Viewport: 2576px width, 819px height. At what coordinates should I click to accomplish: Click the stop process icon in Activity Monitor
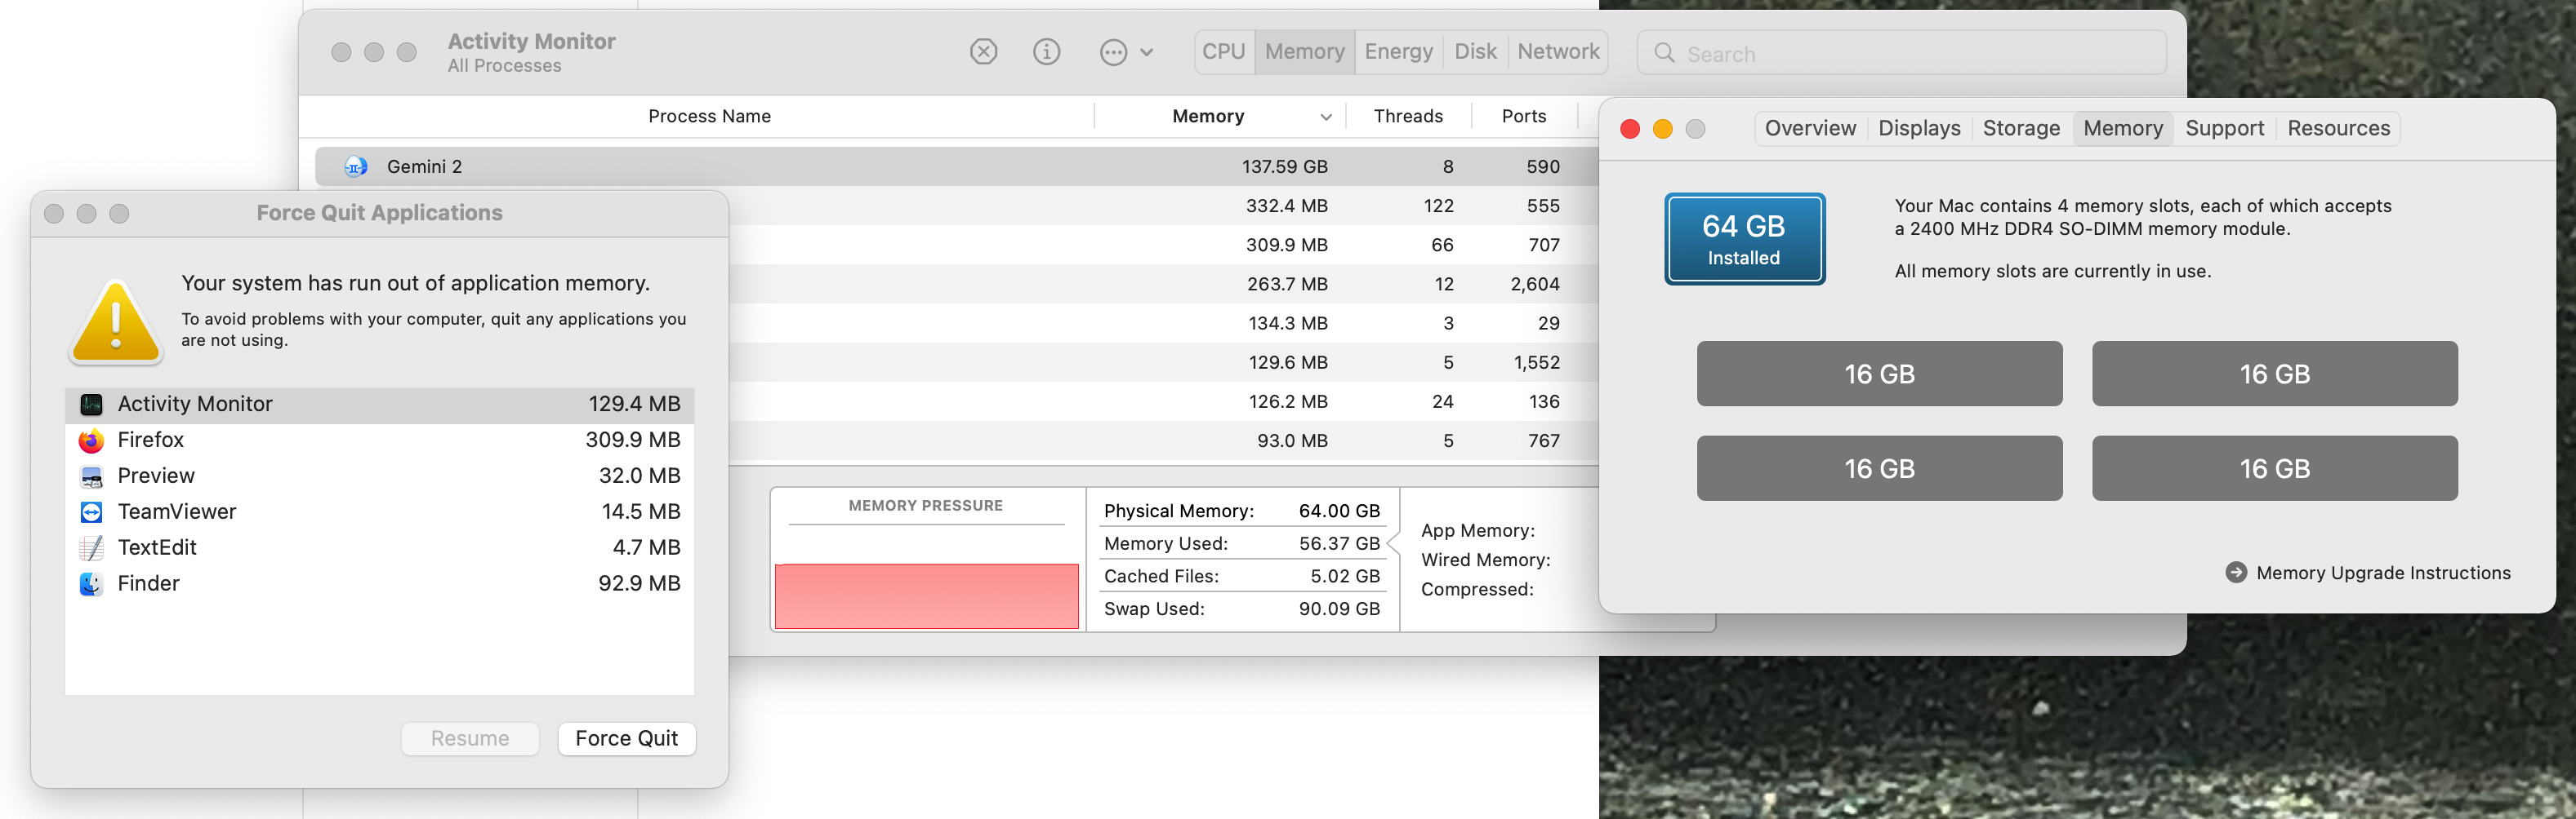tap(983, 52)
